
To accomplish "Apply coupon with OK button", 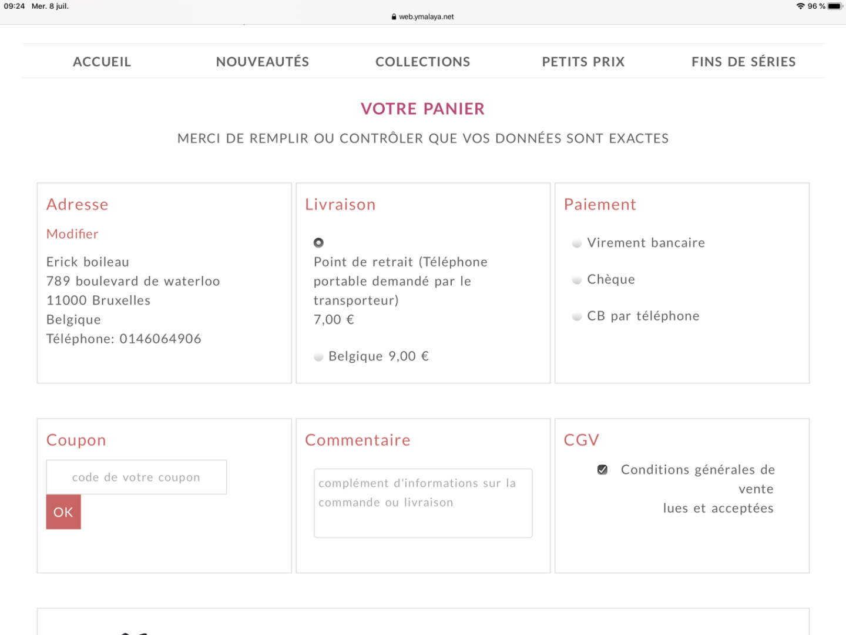I will (63, 512).
